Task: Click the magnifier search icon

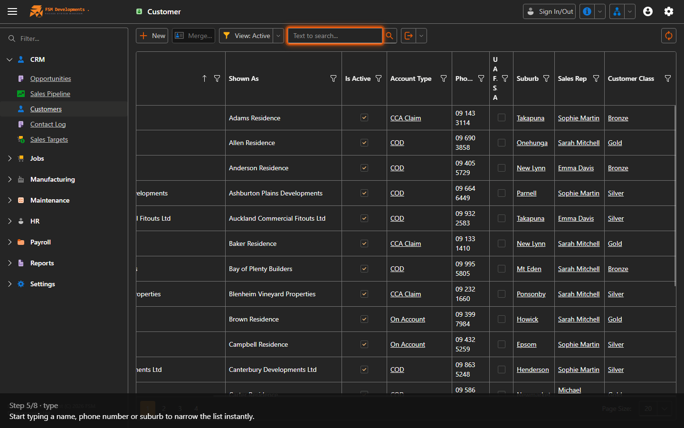Action: tap(389, 36)
